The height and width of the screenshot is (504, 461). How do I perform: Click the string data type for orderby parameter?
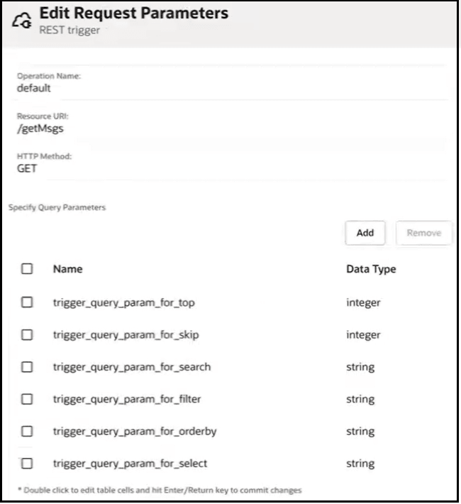[x=360, y=432]
